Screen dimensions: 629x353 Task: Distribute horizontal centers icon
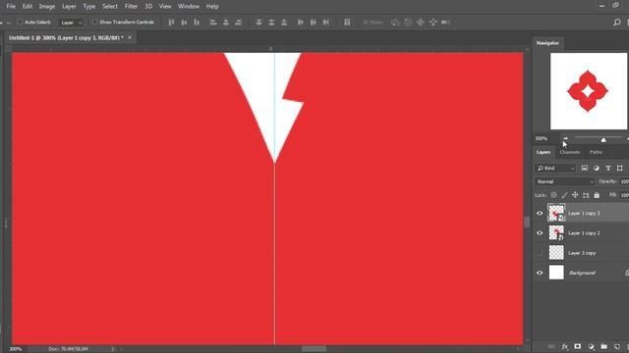point(314,23)
